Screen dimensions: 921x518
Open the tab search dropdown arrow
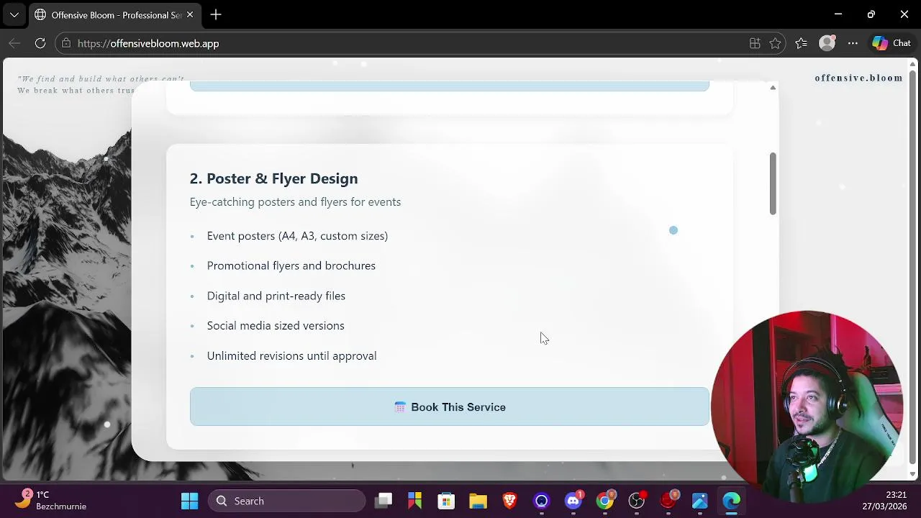point(14,14)
